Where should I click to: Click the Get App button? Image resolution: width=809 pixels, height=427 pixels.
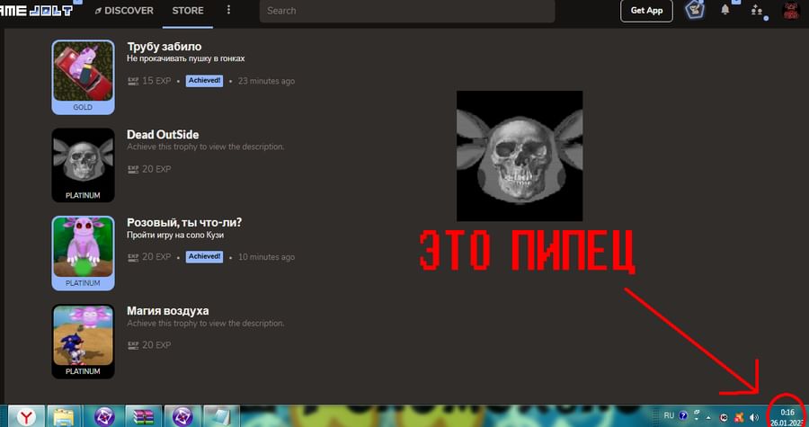646,10
